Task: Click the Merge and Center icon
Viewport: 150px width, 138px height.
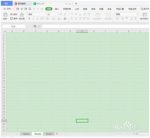Action: click(x=98, y=15)
